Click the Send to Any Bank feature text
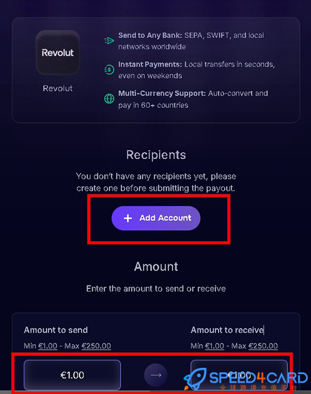The image size is (311, 394). point(191,41)
